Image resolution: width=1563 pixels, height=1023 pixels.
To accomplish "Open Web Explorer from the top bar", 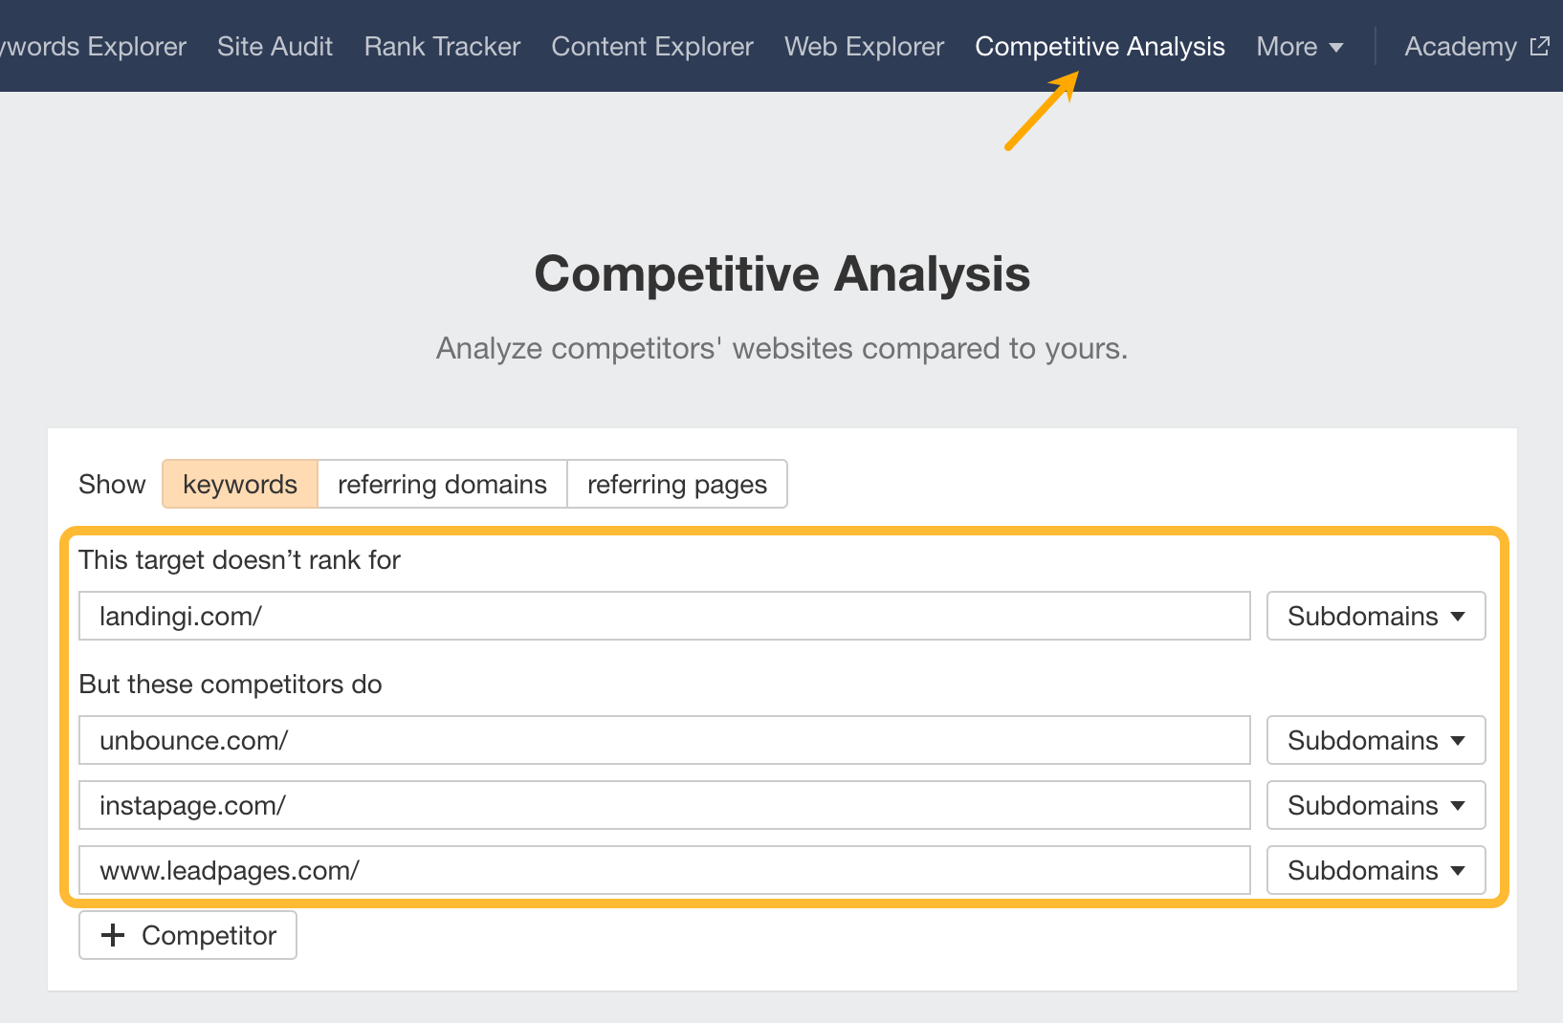I will coord(863,46).
